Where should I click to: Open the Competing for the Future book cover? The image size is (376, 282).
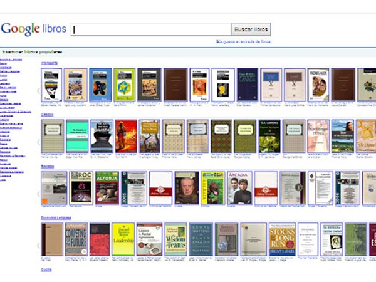click(x=76, y=239)
